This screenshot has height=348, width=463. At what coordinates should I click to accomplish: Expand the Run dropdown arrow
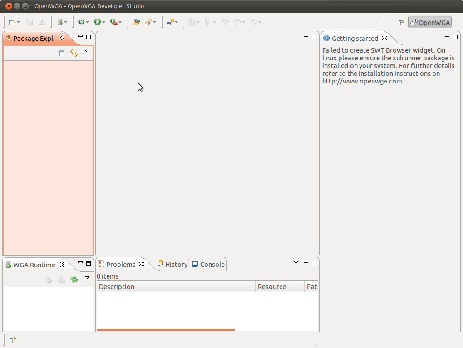click(x=103, y=22)
